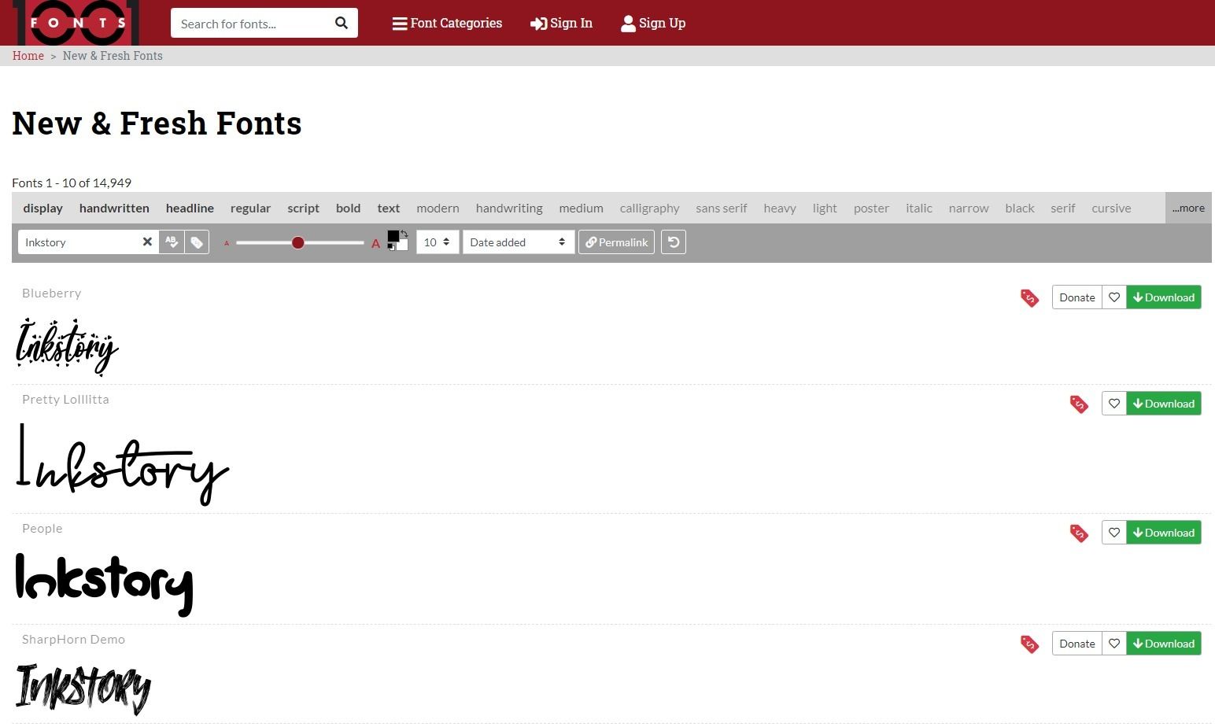
Task: Open the fonts-per-page dropdown showing 10
Action: pyautogui.click(x=437, y=242)
